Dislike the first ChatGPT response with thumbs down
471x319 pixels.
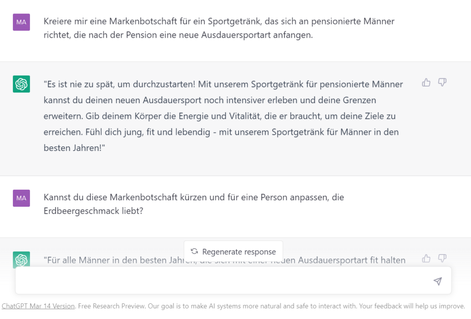click(x=442, y=82)
